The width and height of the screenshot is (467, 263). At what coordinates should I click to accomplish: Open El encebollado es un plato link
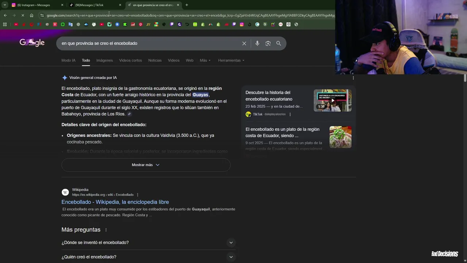click(282, 132)
